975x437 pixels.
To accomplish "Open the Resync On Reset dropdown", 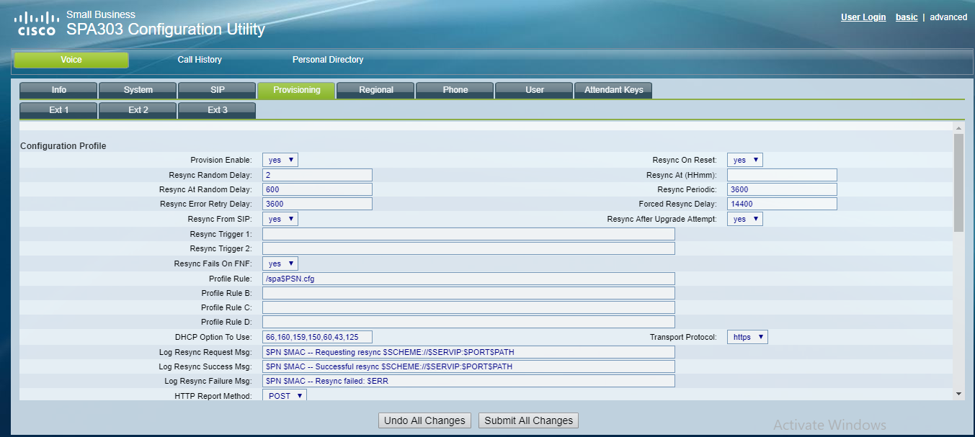I will 745,160.
